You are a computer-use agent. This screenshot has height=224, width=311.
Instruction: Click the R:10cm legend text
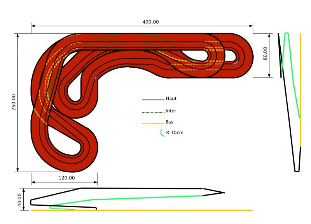[175, 133]
